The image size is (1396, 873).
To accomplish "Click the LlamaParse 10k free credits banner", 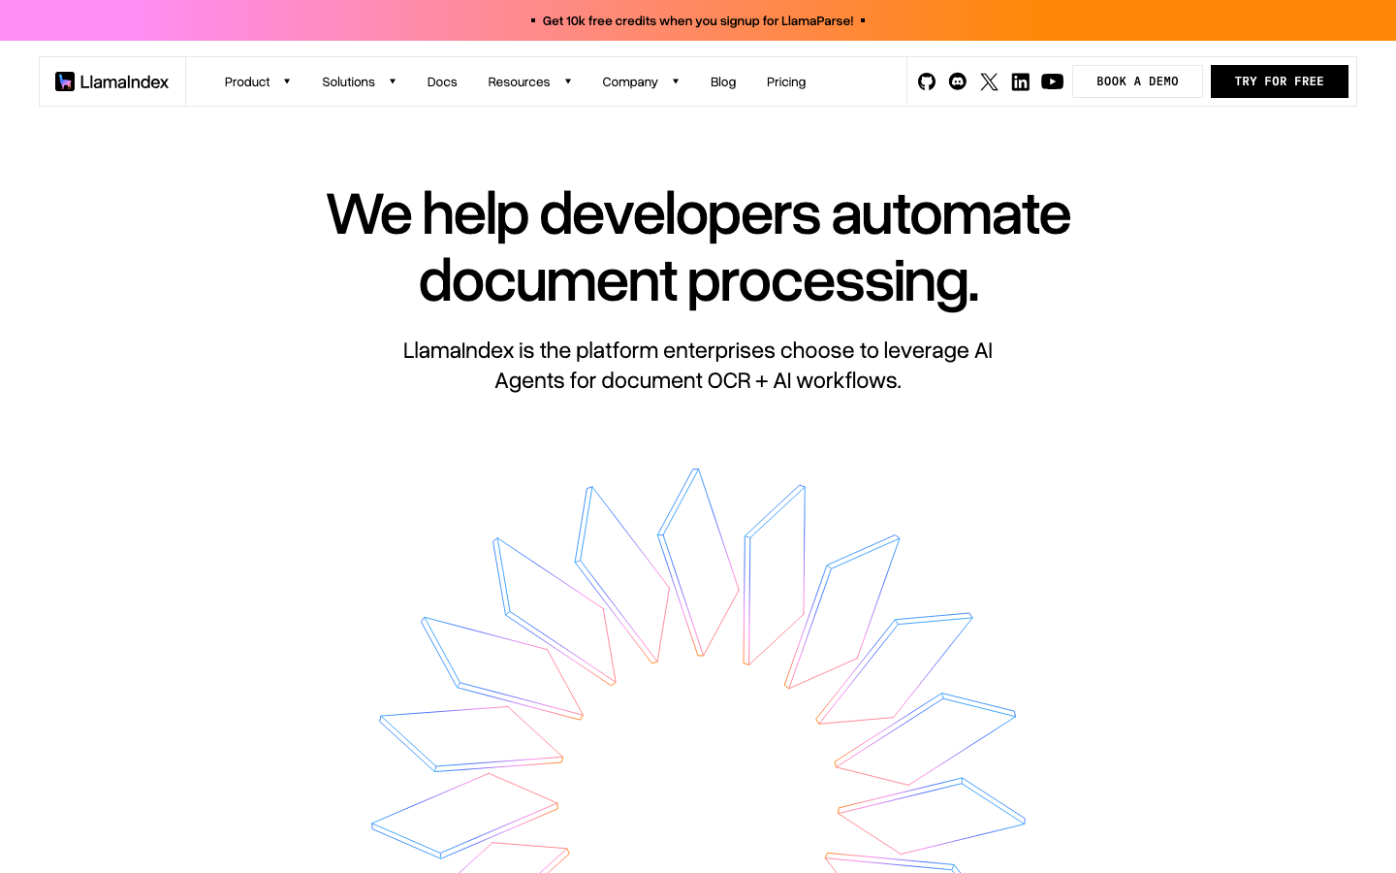I will point(698,20).
